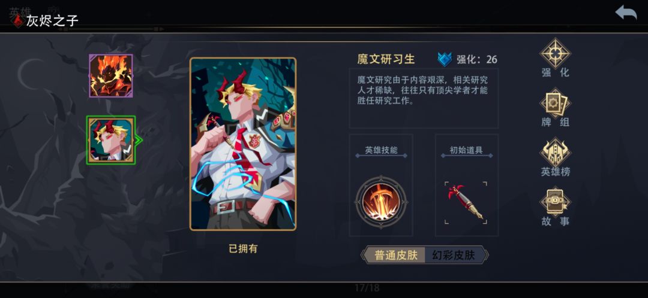View the hero skill sword icon
This screenshot has height=298, width=648.
pyautogui.click(x=382, y=202)
